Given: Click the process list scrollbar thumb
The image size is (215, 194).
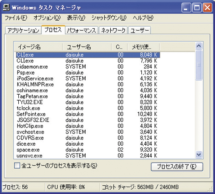Looking at the screenshot, I should [199, 65].
